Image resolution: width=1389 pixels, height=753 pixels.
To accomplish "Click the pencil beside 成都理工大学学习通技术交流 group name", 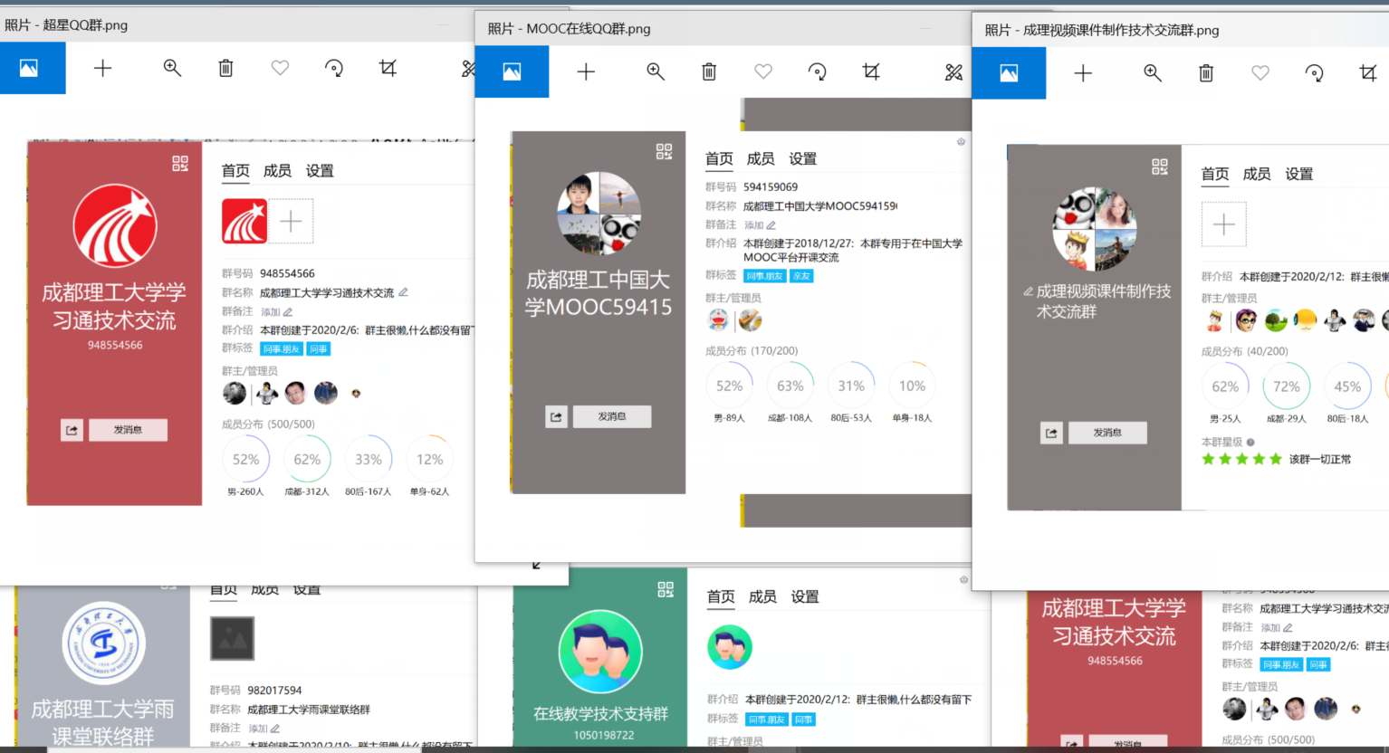I will coord(403,292).
